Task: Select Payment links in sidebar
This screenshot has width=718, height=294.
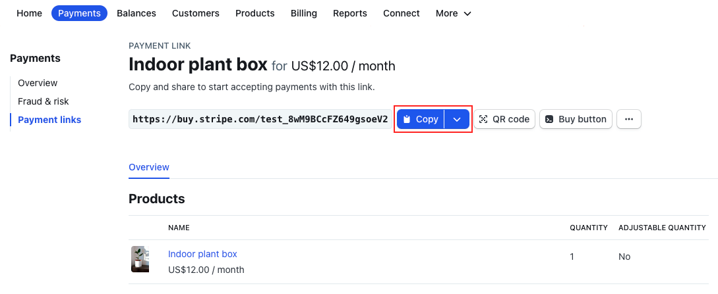Action: (x=49, y=120)
